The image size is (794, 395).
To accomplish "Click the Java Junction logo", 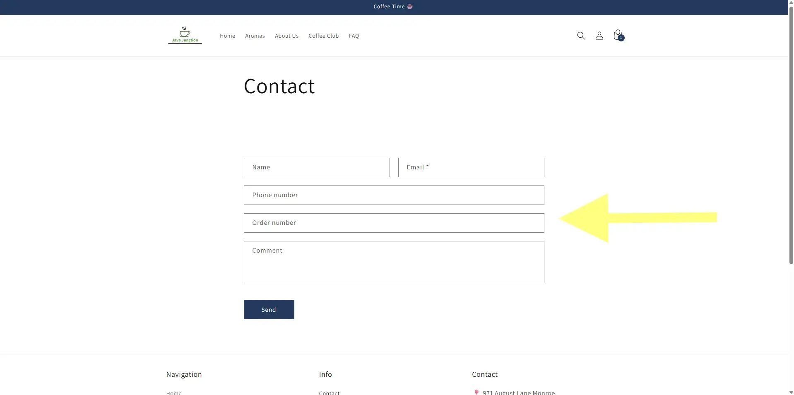I will coord(185,36).
